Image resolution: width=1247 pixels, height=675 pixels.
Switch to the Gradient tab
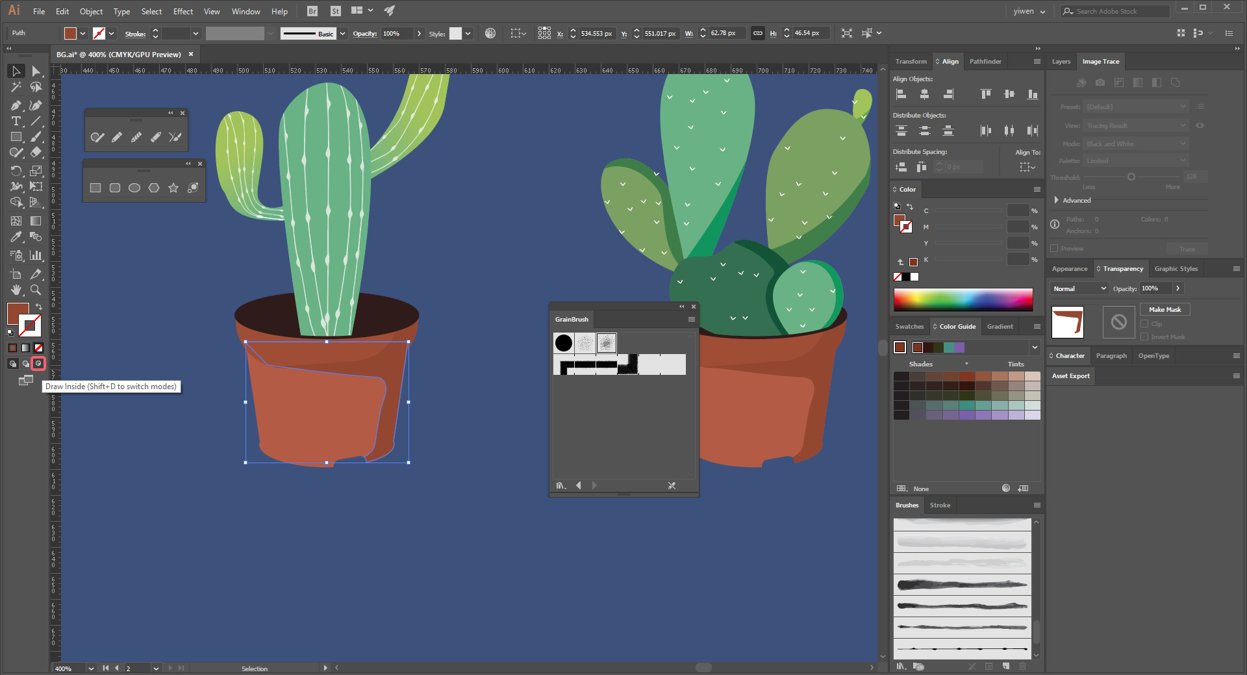[1000, 327]
